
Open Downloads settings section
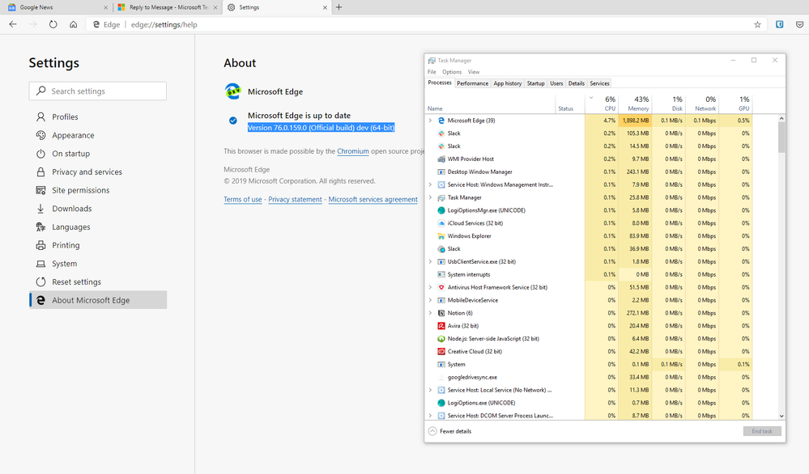[x=97, y=209]
